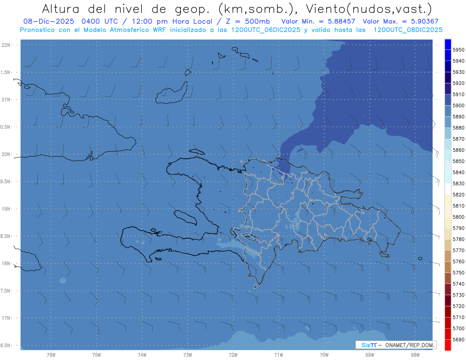This screenshot has height=360, width=466.
Task: Click the '0400 UTC' time text
Action: tap(101, 21)
